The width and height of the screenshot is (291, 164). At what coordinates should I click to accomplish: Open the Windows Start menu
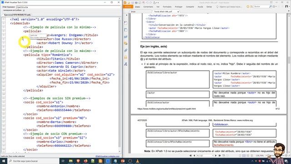[4, 161]
